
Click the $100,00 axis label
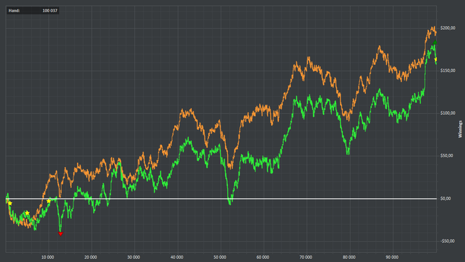[448, 113]
